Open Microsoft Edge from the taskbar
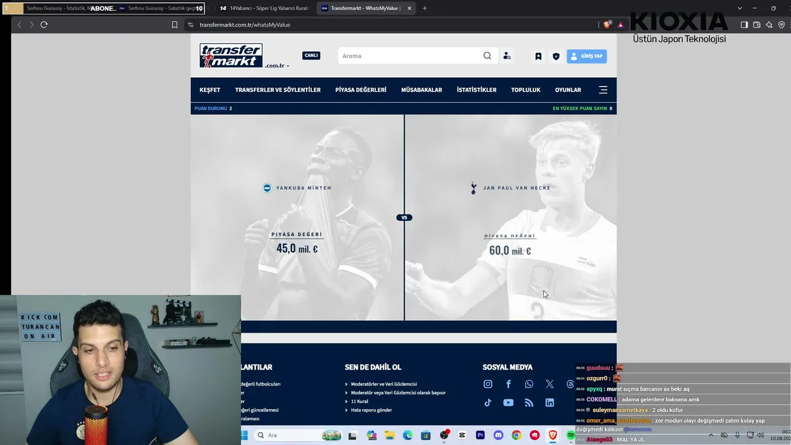Image resolution: width=791 pixels, height=445 pixels. (x=408, y=436)
